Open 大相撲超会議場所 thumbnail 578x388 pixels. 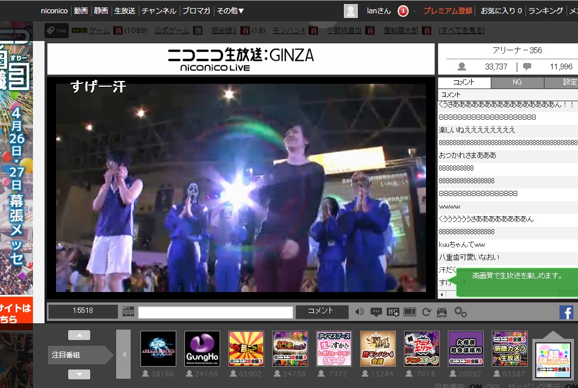[x=465, y=349]
